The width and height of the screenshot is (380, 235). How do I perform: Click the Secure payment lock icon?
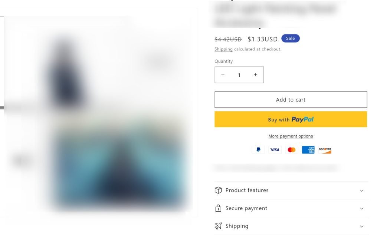point(218,208)
